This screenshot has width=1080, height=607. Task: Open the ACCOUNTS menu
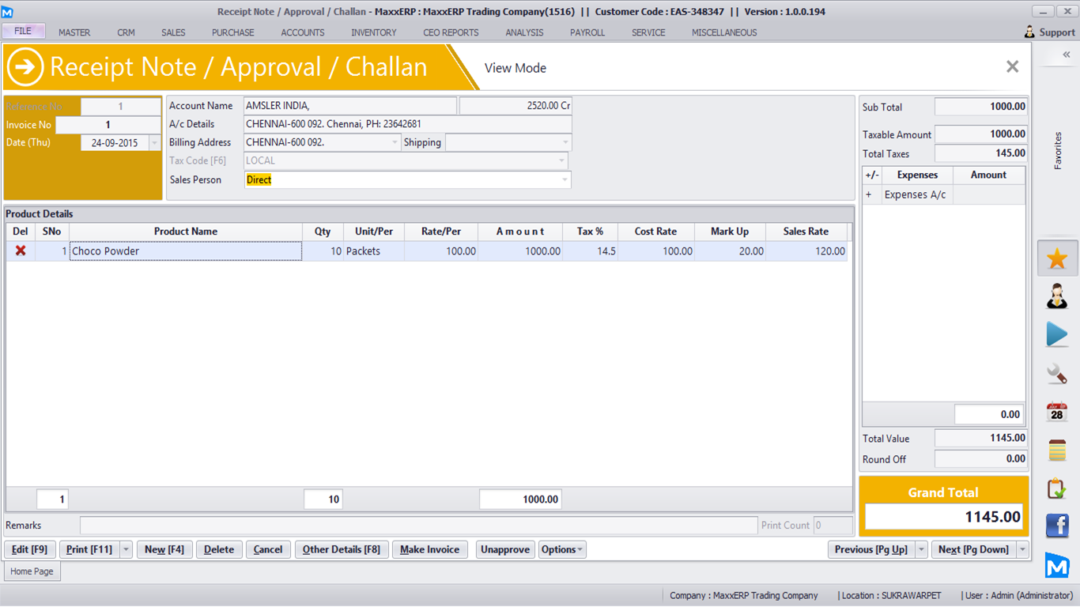303,32
